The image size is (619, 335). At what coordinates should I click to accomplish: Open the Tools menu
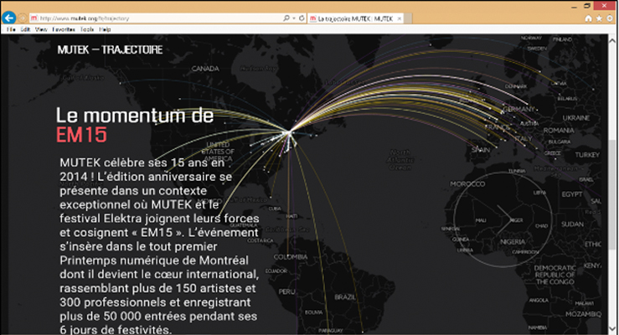pos(87,29)
